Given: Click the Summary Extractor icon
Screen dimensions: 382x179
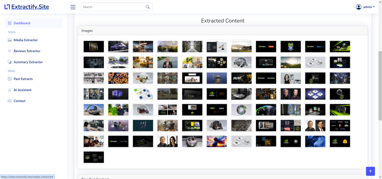Looking at the screenshot, I should (9, 62).
